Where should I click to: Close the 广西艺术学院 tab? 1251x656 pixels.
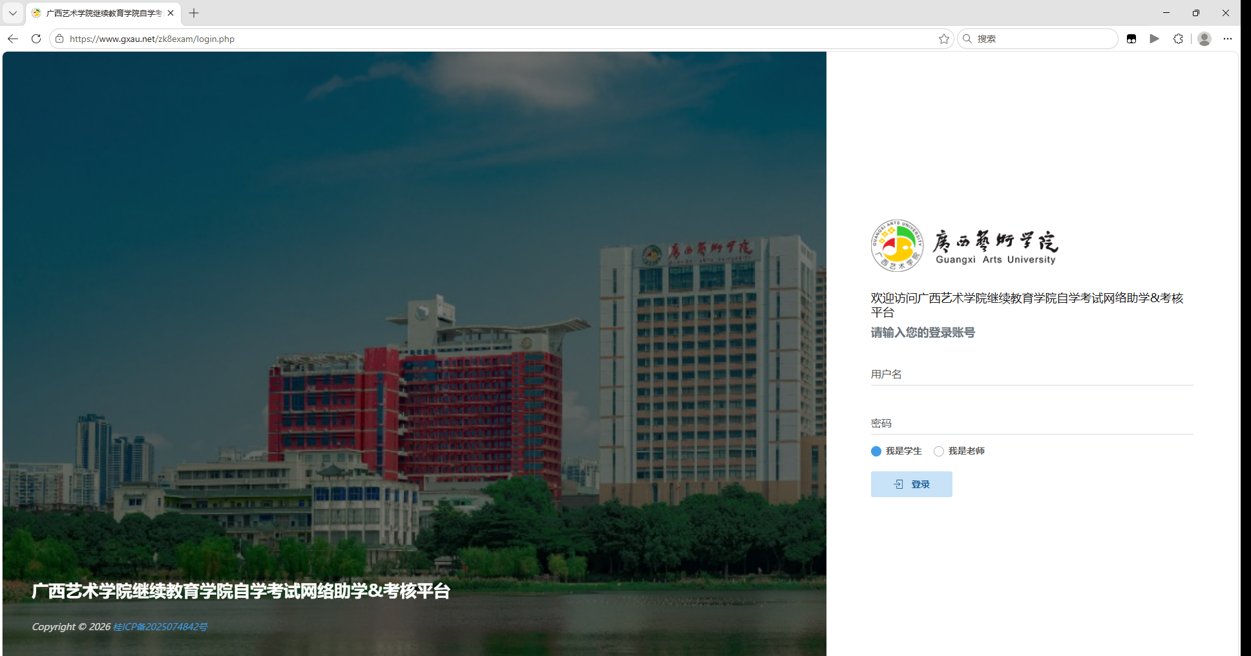(x=171, y=13)
